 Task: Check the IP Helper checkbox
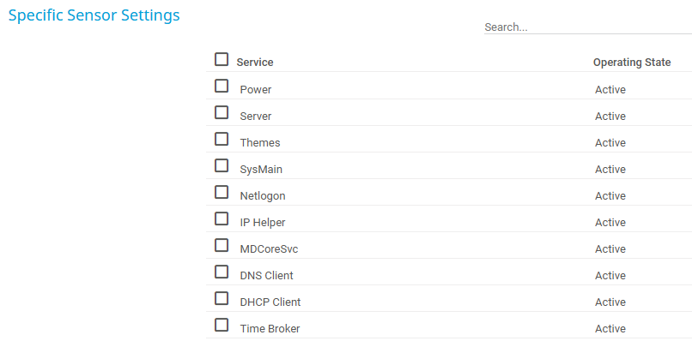(x=222, y=218)
